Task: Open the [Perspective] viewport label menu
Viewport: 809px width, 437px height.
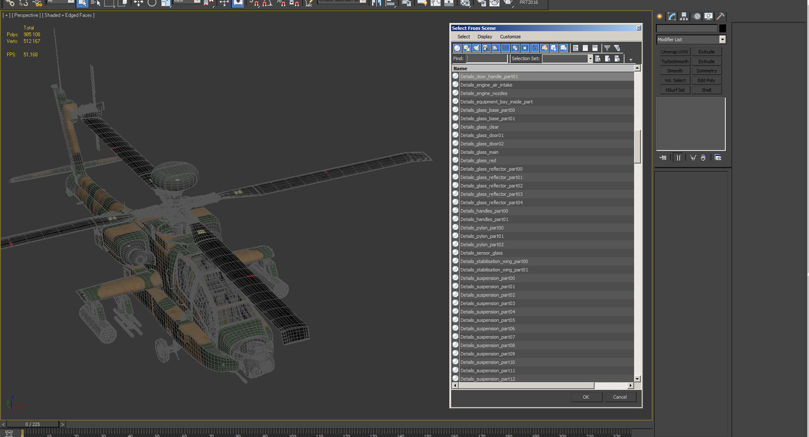Action: pyautogui.click(x=26, y=15)
